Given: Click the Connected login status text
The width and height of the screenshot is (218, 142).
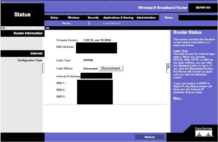Looking at the screenshot, I should click(x=90, y=69).
